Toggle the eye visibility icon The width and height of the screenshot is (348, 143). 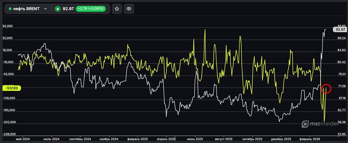coord(129,9)
